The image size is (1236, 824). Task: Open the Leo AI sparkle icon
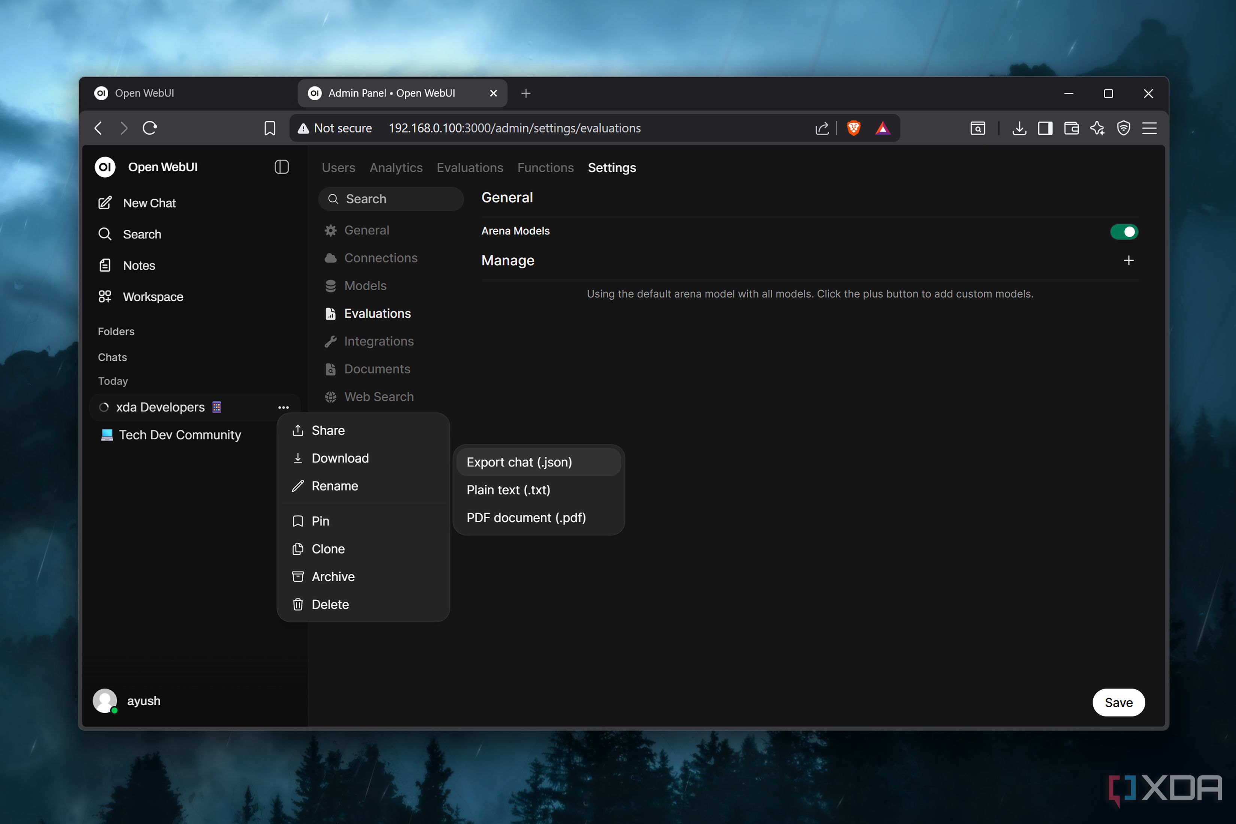click(x=1097, y=128)
